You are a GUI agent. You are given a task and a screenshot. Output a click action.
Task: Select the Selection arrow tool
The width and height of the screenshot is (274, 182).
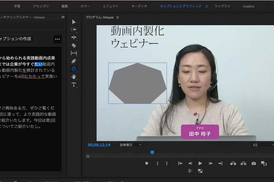(x=74, y=22)
